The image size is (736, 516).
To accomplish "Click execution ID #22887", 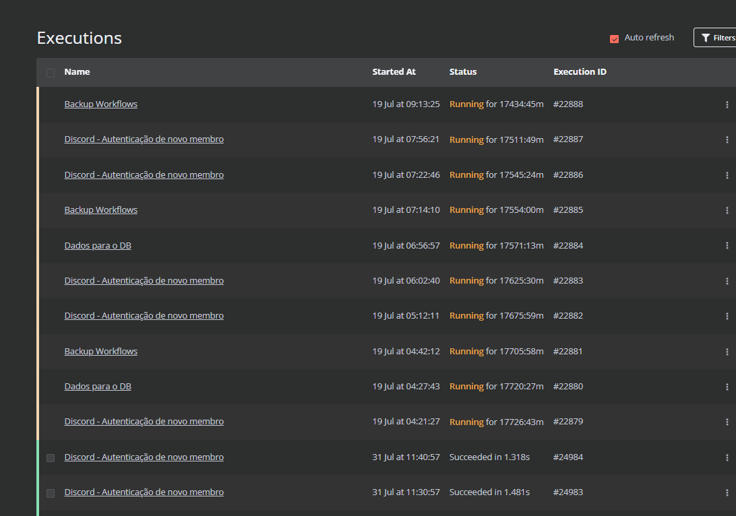I will tap(568, 139).
